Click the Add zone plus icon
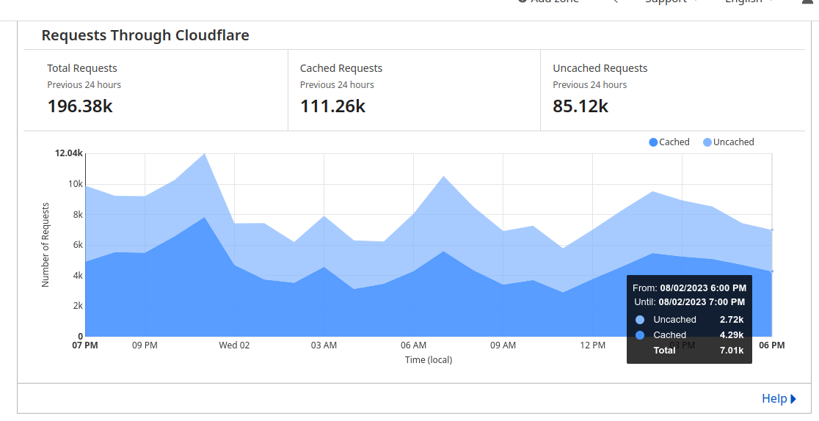819x421 pixels. coord(522,2)
